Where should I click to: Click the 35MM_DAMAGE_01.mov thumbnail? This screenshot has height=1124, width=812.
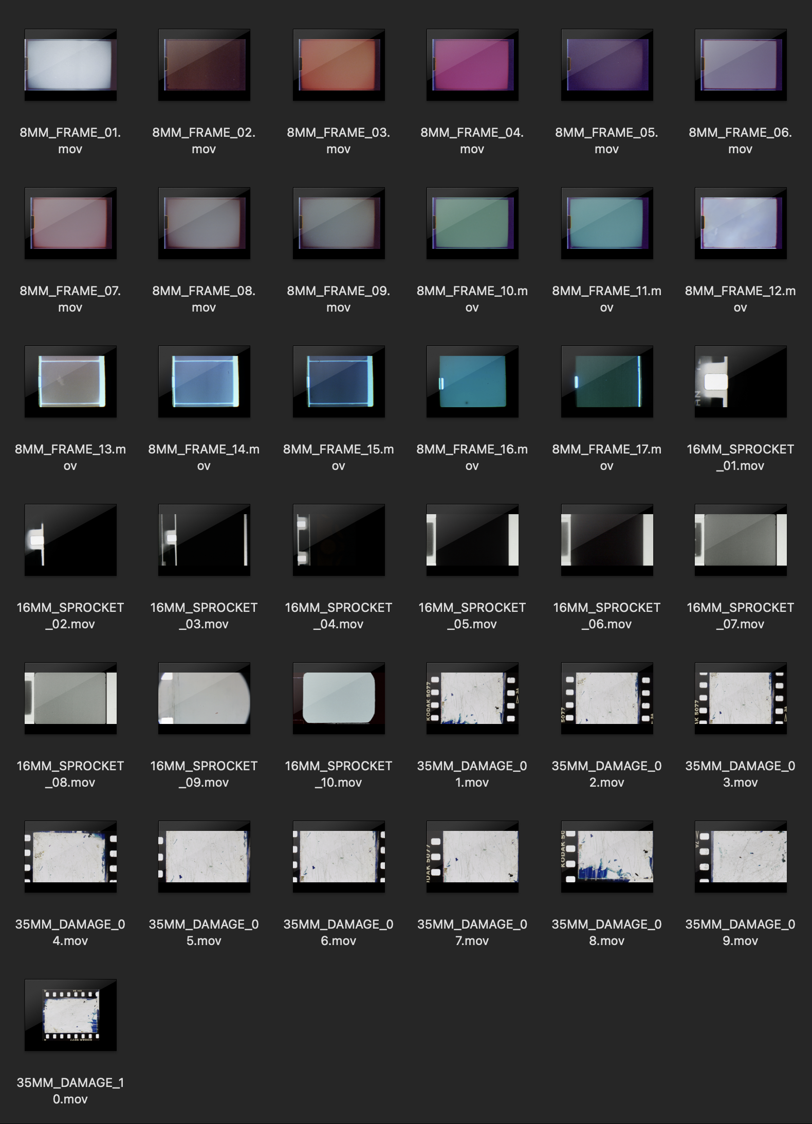(472, 698)
